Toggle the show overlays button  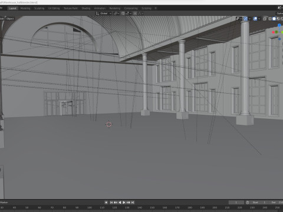tap(255, 19)
